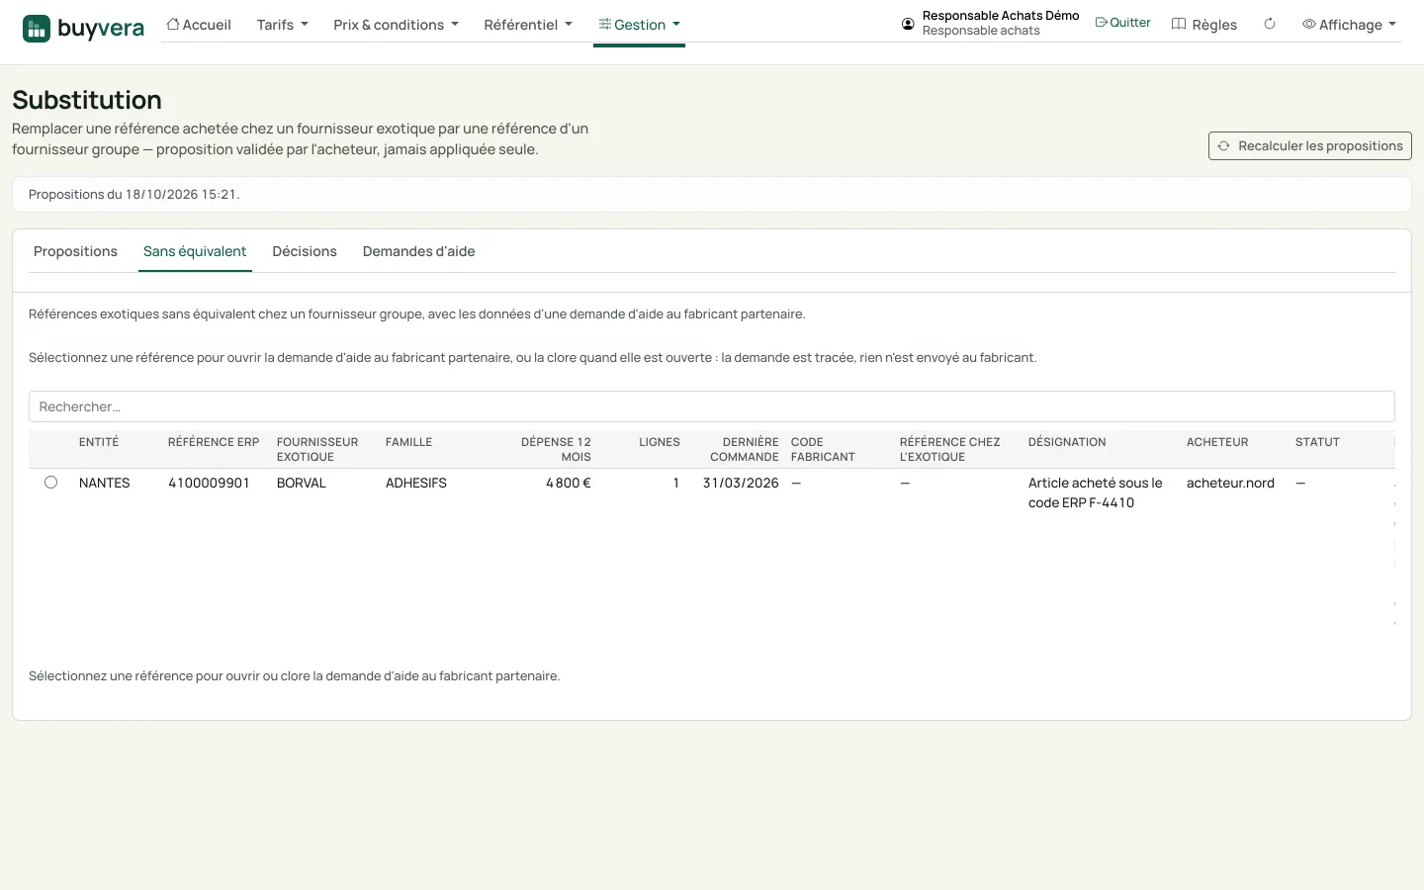The width and height of the screenshot is (1424, 890).
Task: Click the NANTES entity cell
Action: pos(105,483)
